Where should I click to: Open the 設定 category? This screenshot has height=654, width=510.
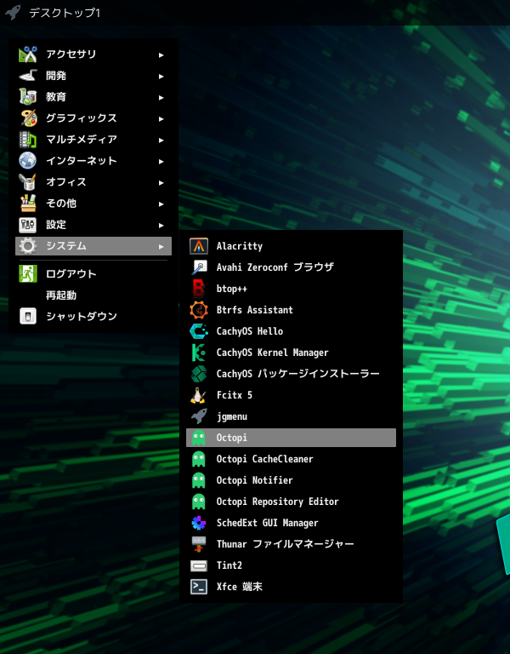click(x=93, y=225)
